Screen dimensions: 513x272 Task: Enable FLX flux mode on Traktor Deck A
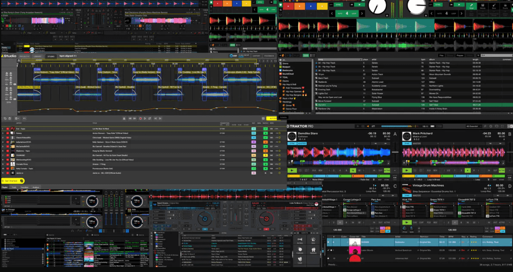pyautogui.click(x=314, y=170)
